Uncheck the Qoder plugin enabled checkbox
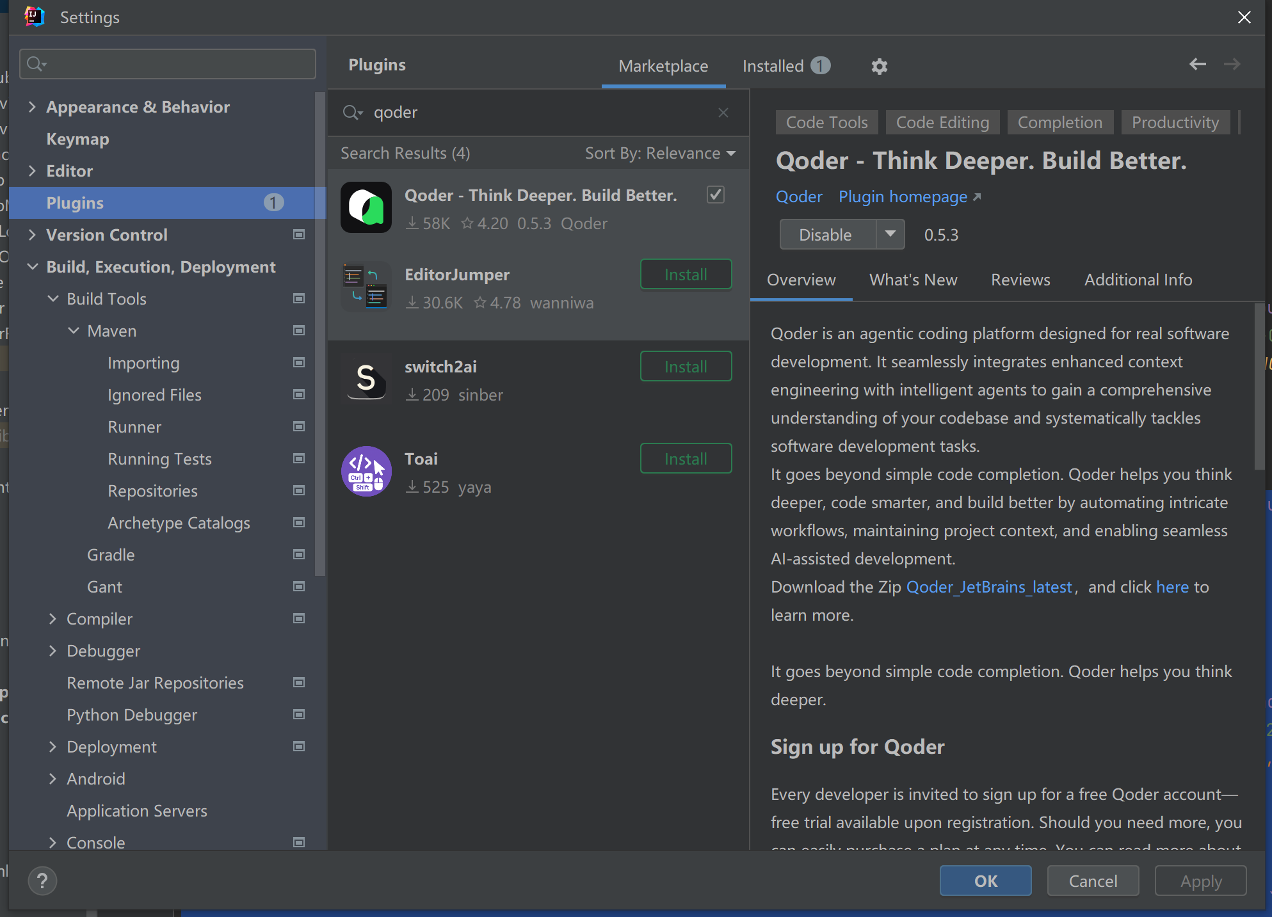 click(715, 195)
